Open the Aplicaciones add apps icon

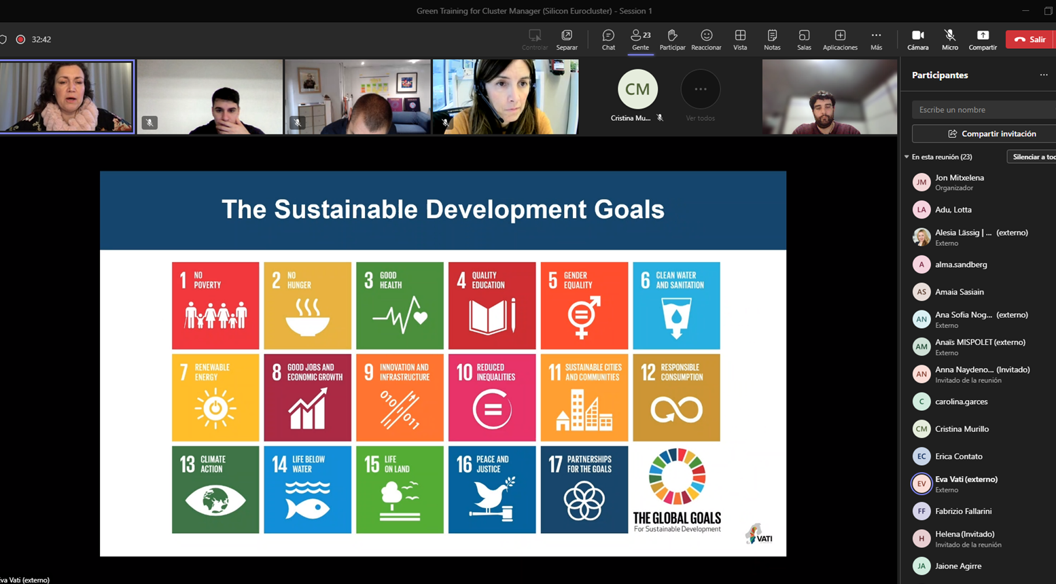[x=840, y=39]
